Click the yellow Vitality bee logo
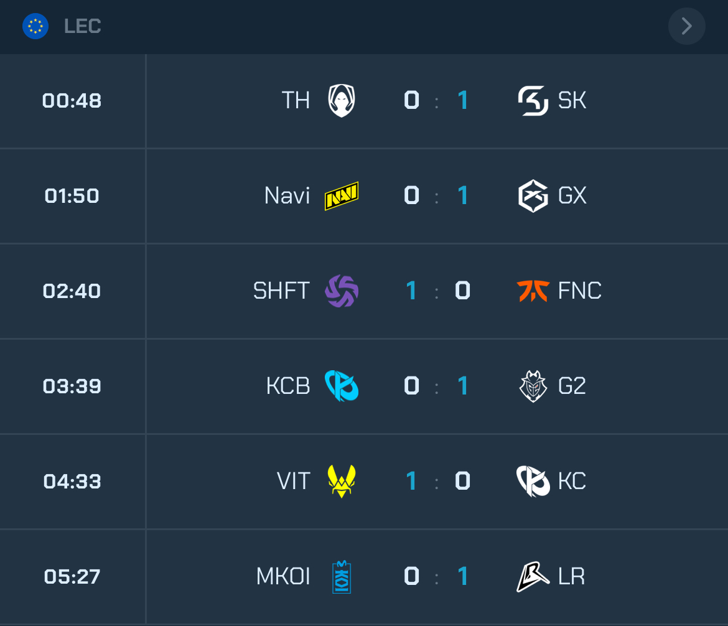 (342, 482)
